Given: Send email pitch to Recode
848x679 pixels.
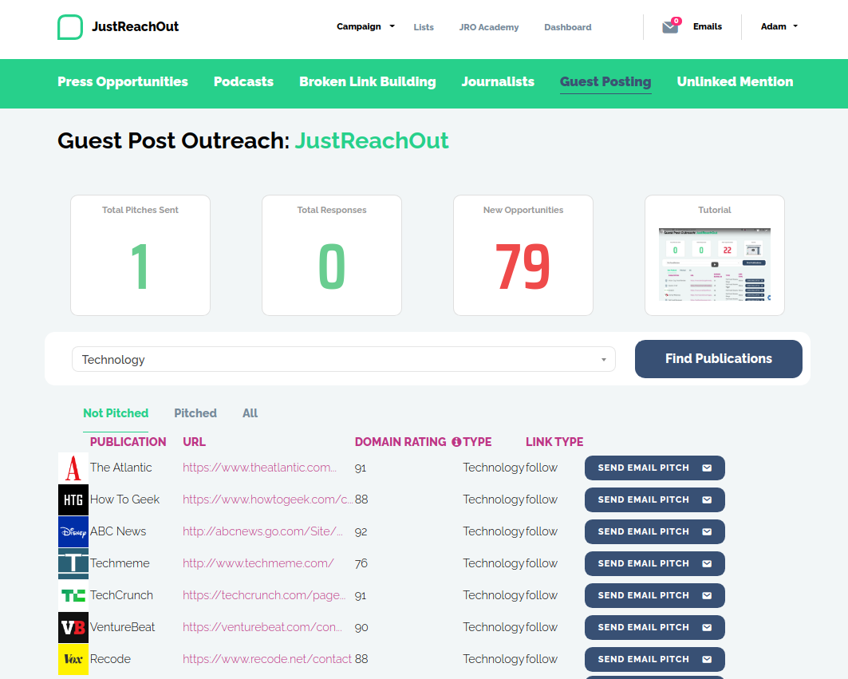Looking at the screenshot, I should pyautogui.click(x=654, y=660).
